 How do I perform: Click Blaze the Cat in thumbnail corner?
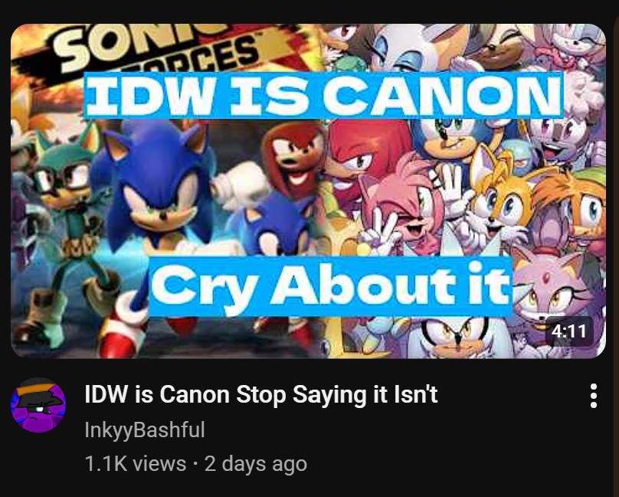[x=552, y=285]
